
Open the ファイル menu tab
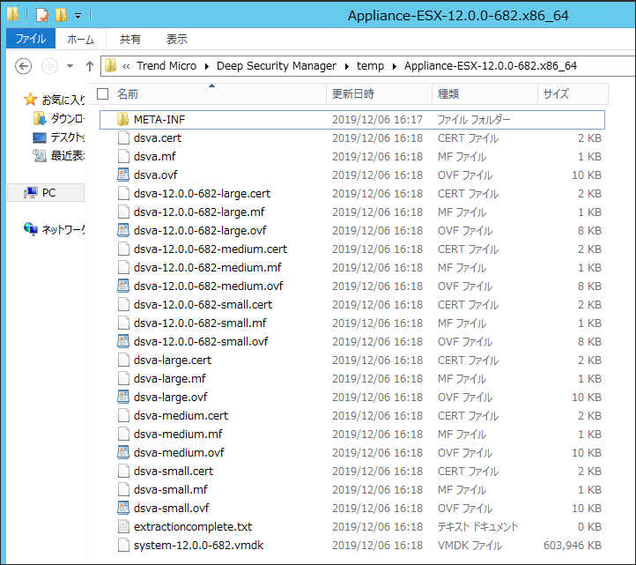30,39
